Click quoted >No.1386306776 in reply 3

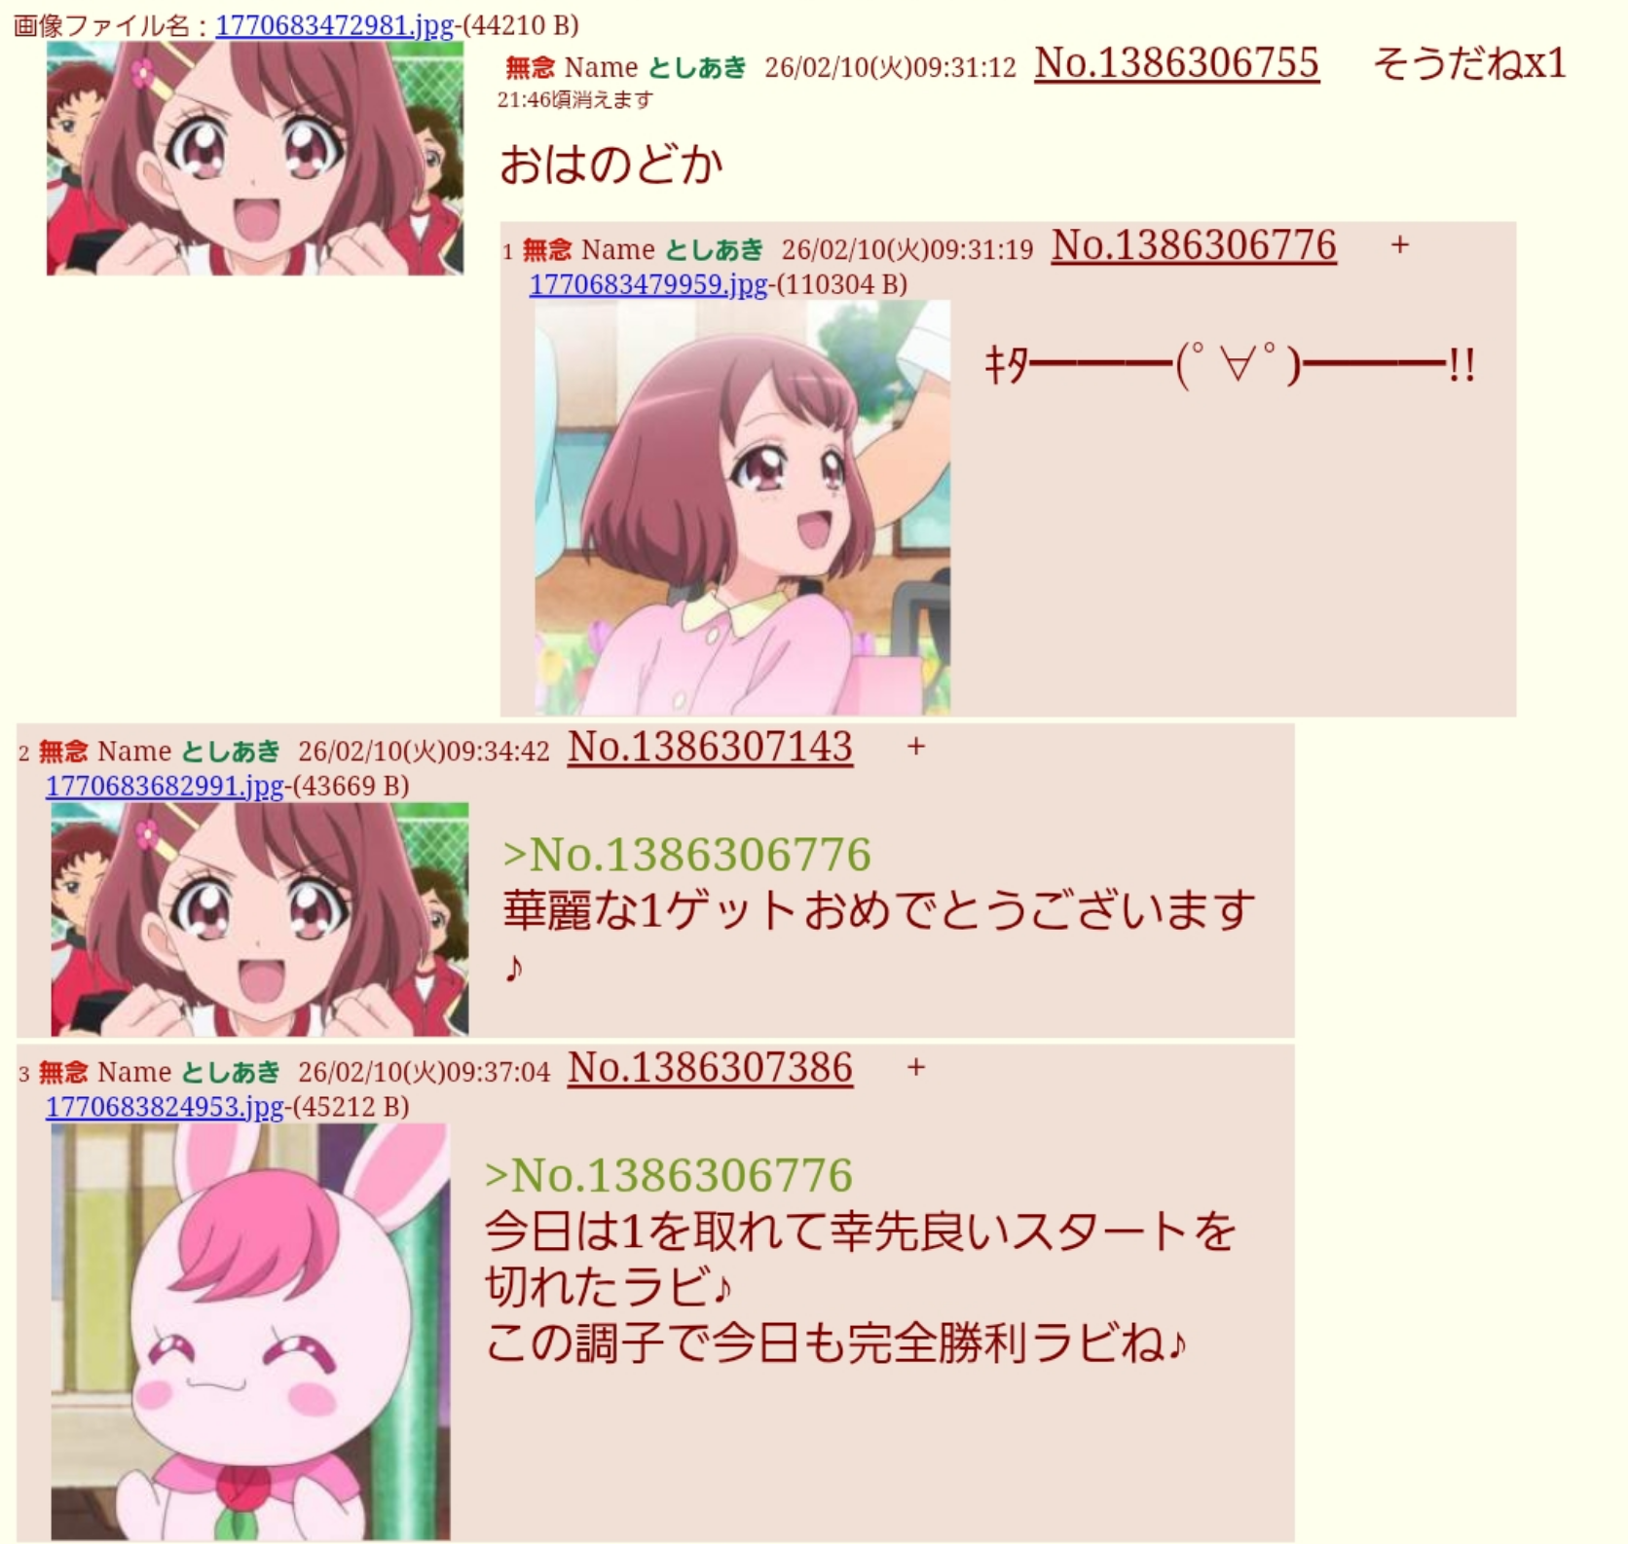pyautogui.click(x=669, y=1176)
